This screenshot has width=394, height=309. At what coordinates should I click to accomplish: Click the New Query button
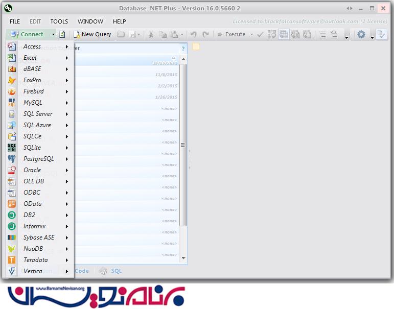tap(92, 34)
